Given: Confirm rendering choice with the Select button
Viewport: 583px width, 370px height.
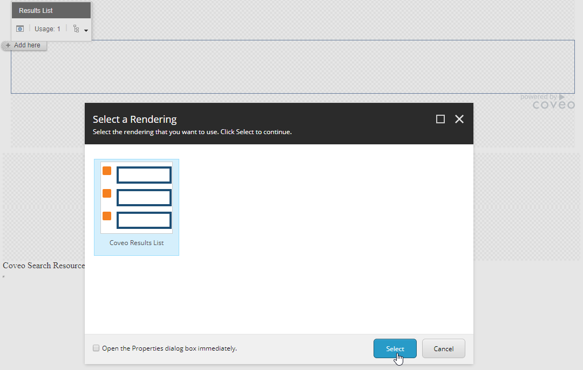Looking at the screenshot, I should [395, 348].
